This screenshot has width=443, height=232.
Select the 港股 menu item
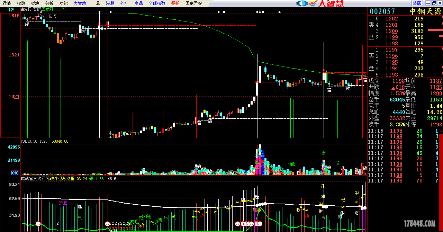[110, 3]
